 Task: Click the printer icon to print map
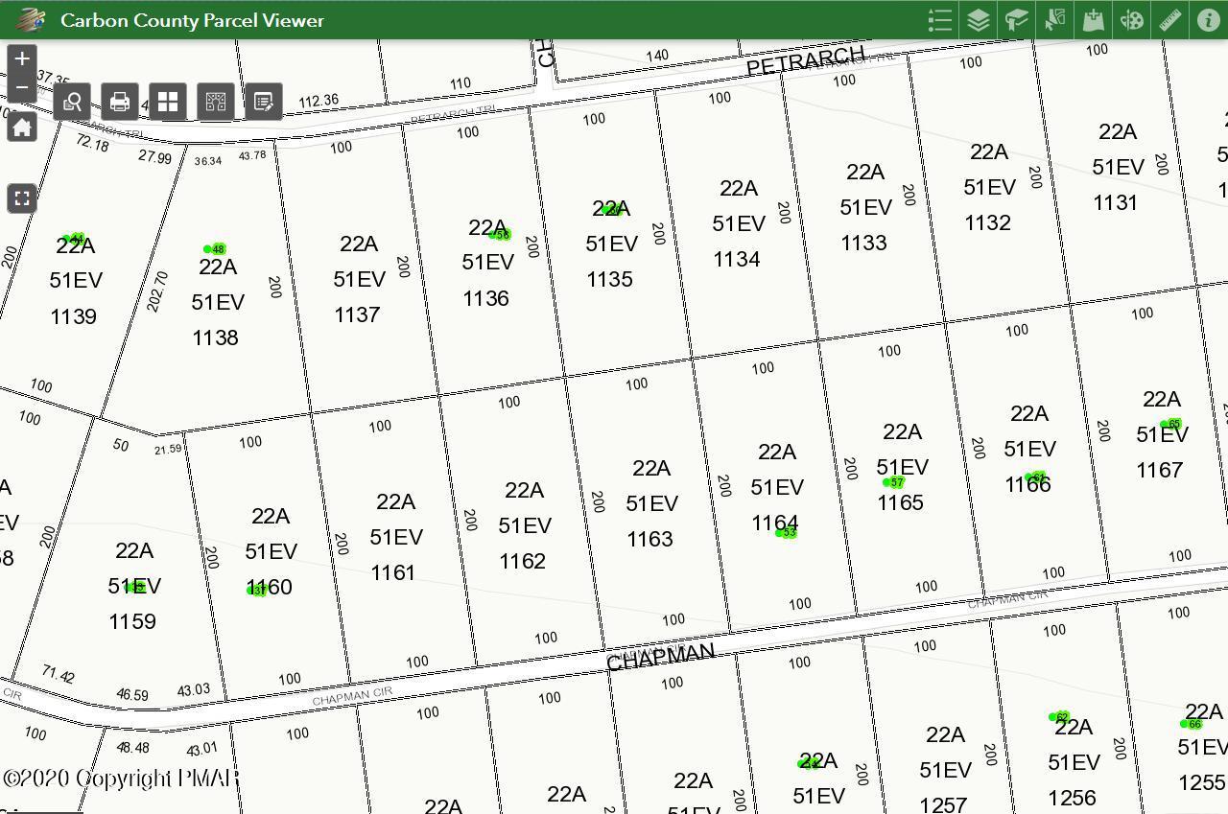(x=120, y=101)
